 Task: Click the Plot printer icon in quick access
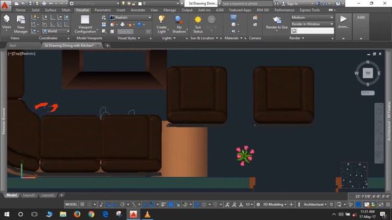coord(44,4)
